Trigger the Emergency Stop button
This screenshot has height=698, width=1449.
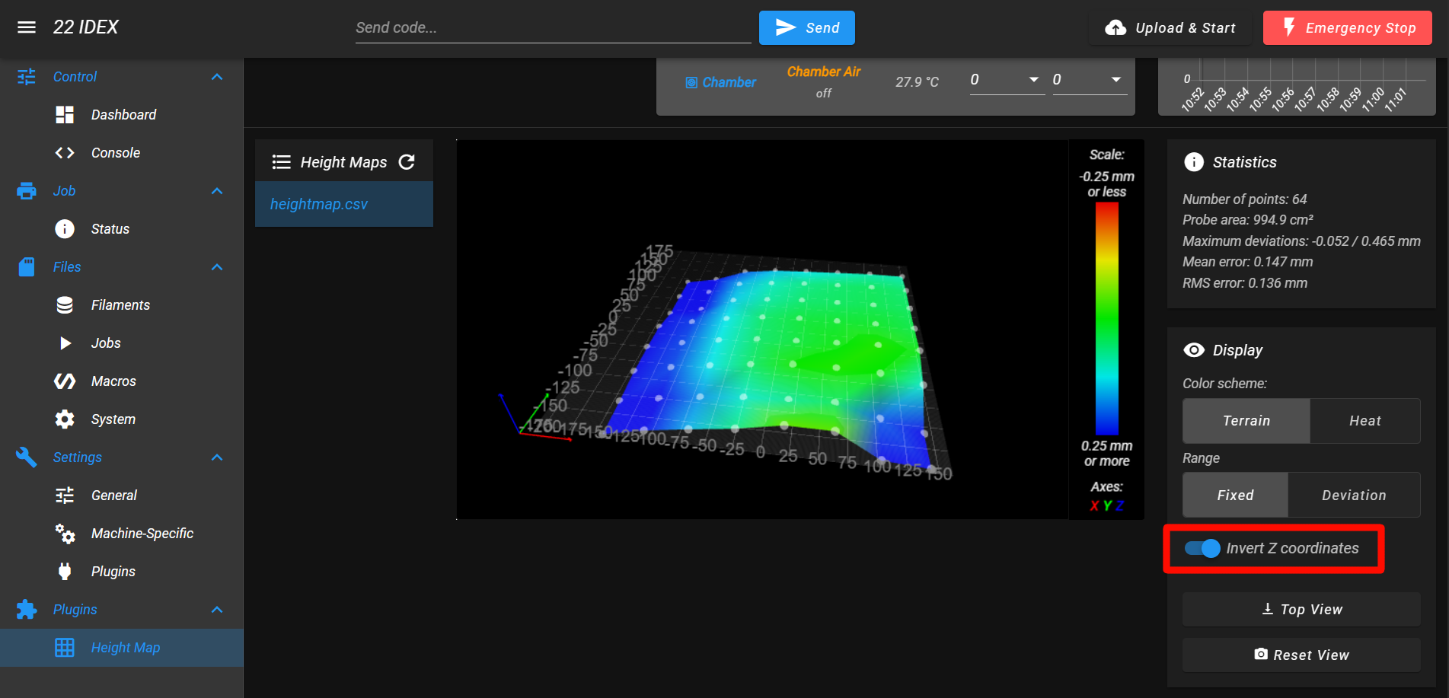(x=1348, y=28)
